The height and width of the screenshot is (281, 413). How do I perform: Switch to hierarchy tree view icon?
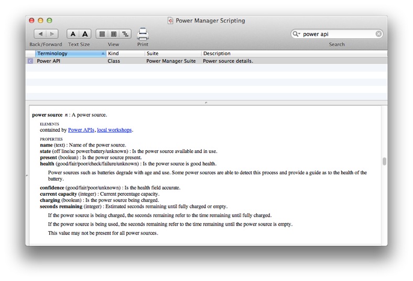[x=125, y=34]
